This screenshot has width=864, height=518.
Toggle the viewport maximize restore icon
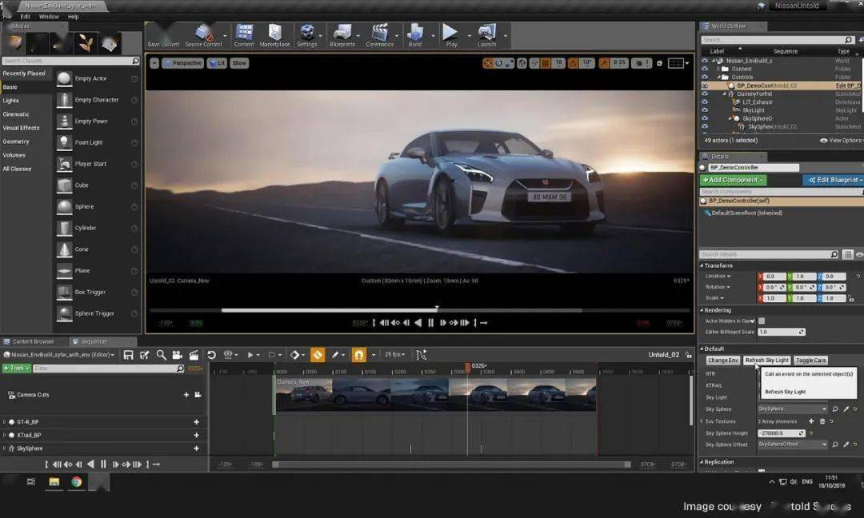click(x=659, y=63)
